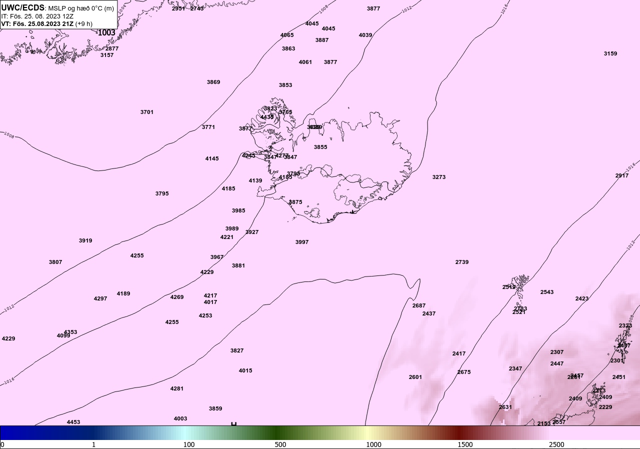Click the 2347 height value

[515, 368]
